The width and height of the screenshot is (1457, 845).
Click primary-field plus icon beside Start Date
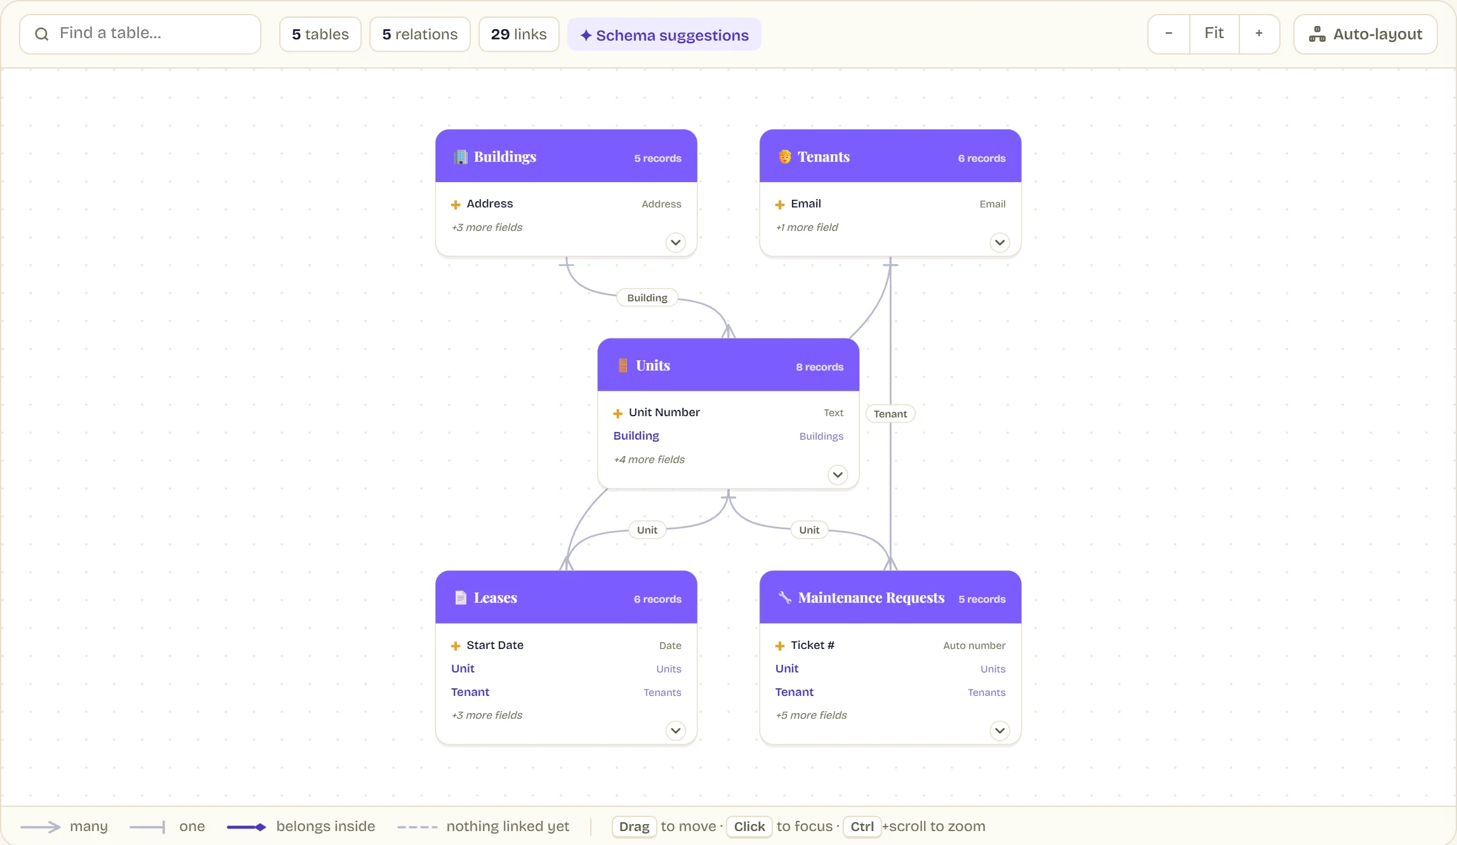(x=456, y=646)
